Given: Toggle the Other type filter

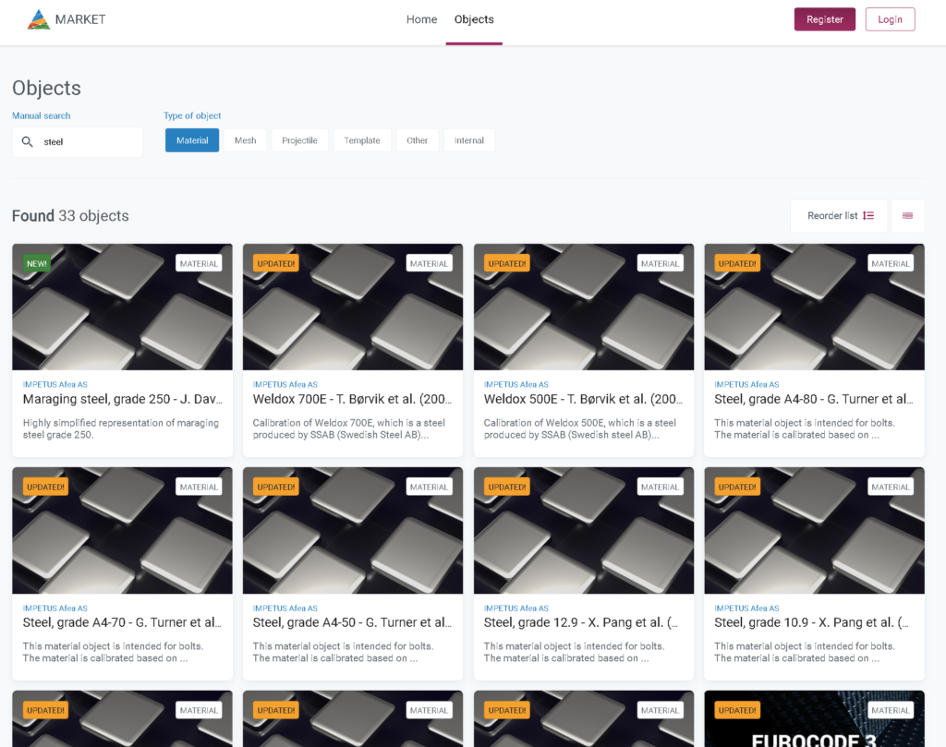Looking at the screenshot, I should tap(417, 140).
